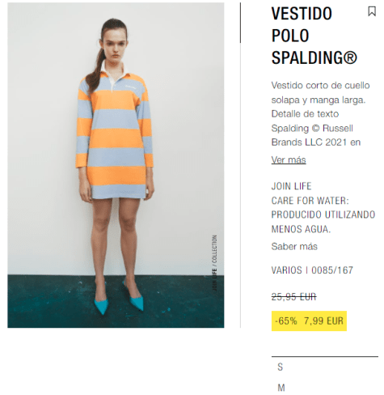The height and width of the screenshot is (395, 384).
Task: Click the CARE FOR WATER sustainability text
Action: [x=323, y=214]
